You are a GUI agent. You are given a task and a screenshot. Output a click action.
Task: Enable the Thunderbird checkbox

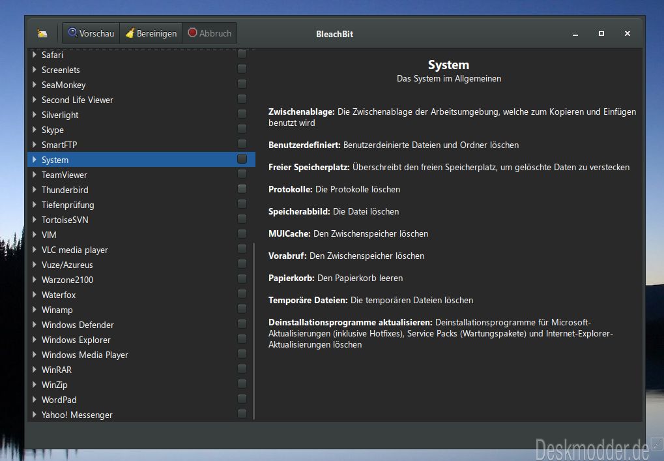[x=242, y=188]
